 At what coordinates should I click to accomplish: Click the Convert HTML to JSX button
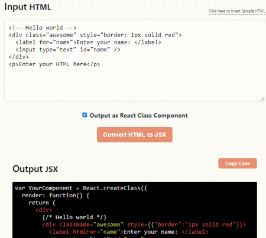click(x=135, y=135)
